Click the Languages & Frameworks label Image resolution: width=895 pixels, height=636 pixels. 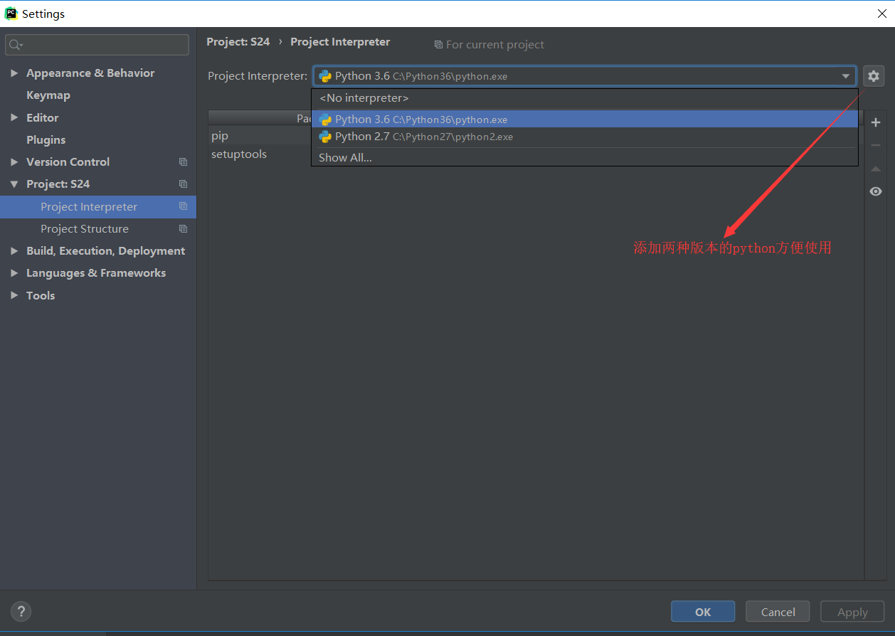[x=96, y=273]
